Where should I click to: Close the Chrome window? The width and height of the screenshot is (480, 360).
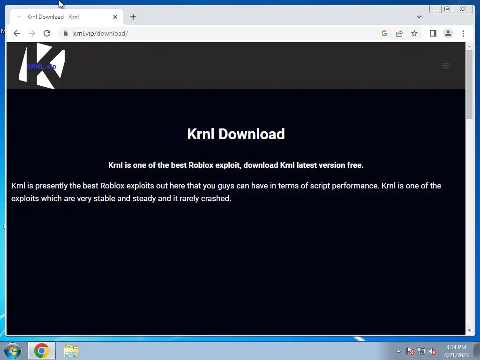click(463, 9)
